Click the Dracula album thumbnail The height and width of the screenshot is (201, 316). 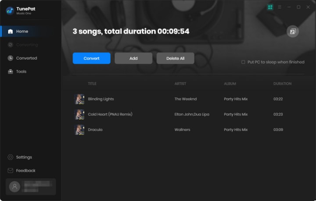(x=79, y=130)
